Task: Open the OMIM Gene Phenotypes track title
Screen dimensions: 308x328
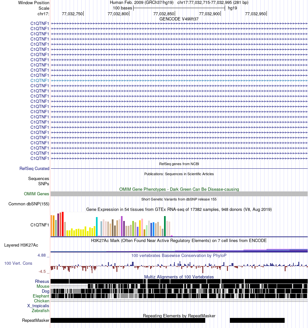Action: click(x=179, y=189)
